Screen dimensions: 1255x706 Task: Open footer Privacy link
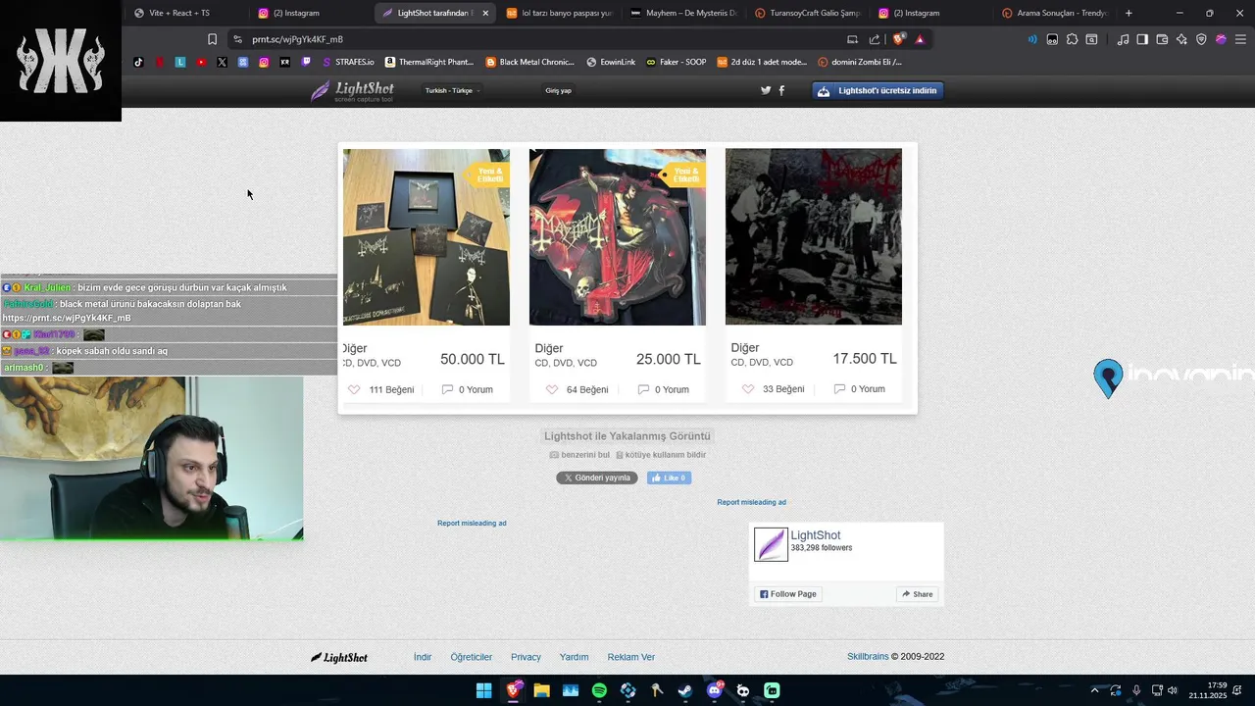(526, 657)
